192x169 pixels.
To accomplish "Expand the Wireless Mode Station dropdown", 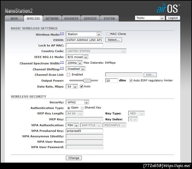I will (x=84, y=34).
